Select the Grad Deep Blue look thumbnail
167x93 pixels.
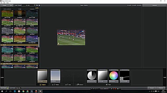(32, 39)
